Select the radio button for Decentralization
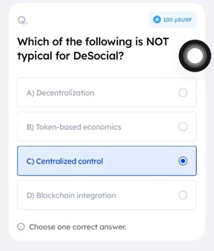214x251 pixels. click(183, 93)
